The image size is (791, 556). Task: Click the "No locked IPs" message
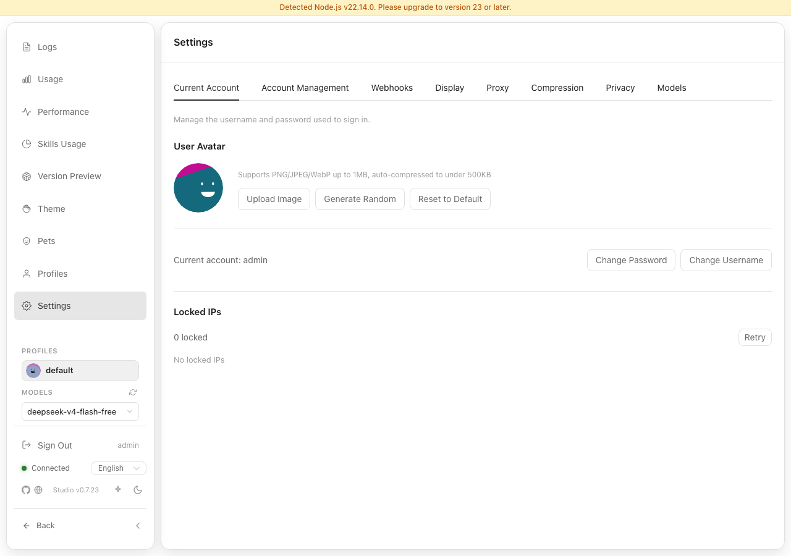(x=199, y=360)
